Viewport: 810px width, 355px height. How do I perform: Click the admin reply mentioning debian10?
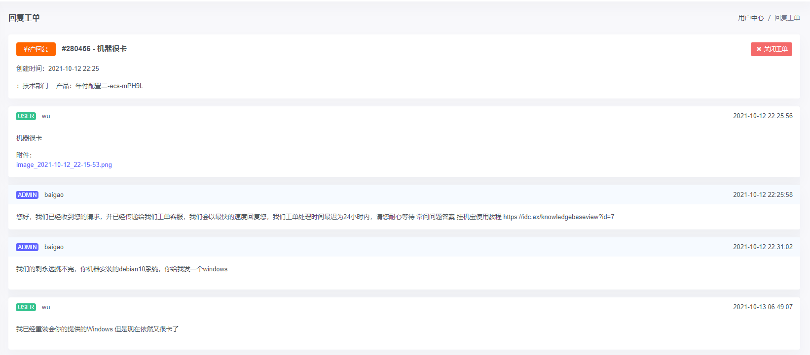(122, 269)
